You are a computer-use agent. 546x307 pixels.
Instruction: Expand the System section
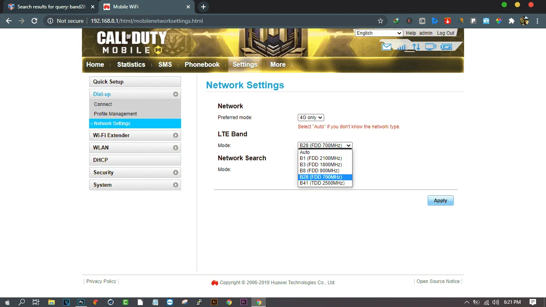pyautogui.click(x=135, y=185)
